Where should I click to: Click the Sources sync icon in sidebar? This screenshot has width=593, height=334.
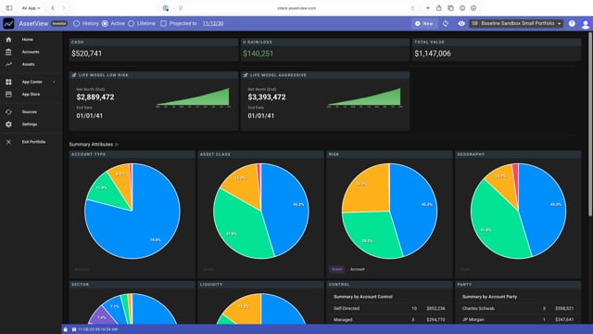coord(8,111)
